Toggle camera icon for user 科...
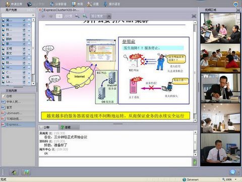Viewport: 242px width, 182px height. (x=24, y=30)
